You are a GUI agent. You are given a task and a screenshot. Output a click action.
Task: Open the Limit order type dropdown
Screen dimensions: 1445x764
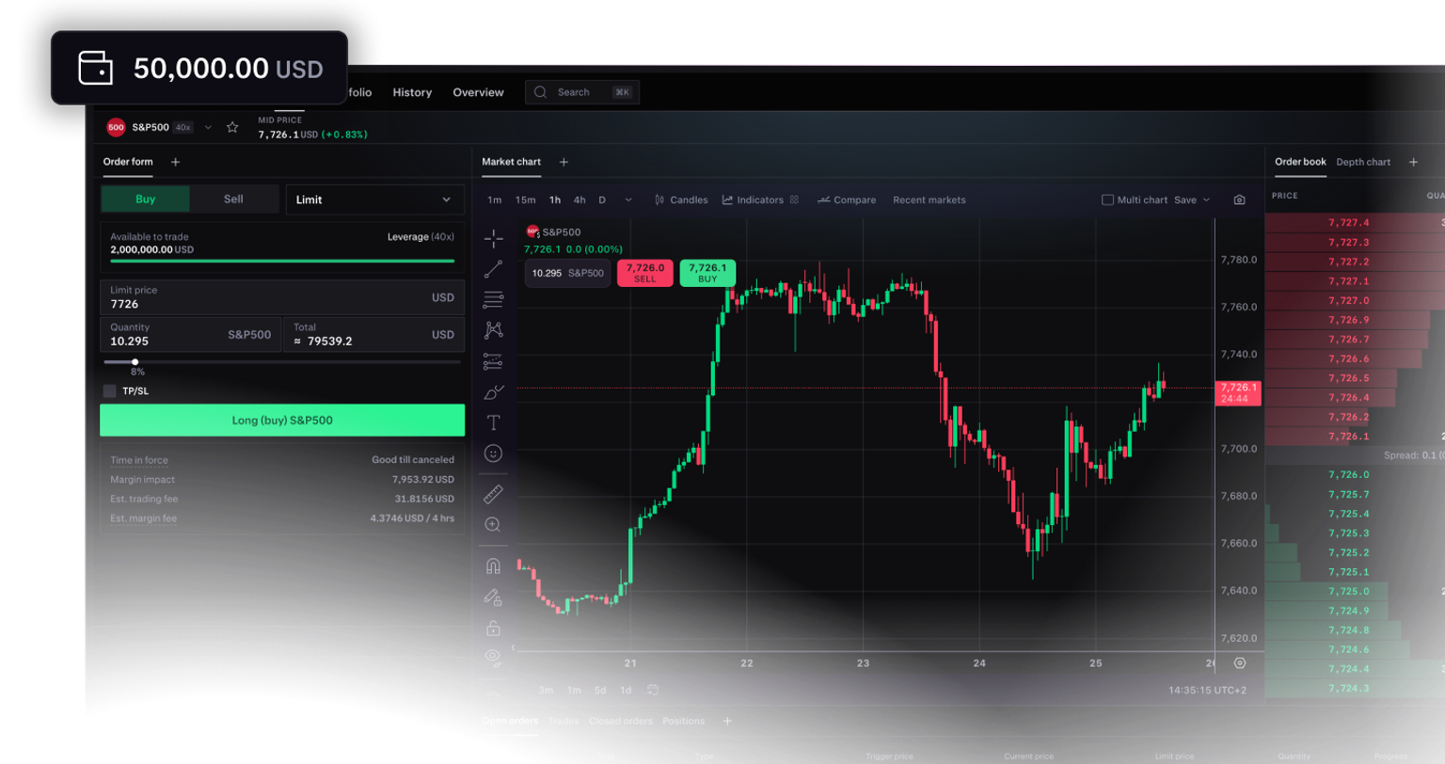[x=374, y=199]
